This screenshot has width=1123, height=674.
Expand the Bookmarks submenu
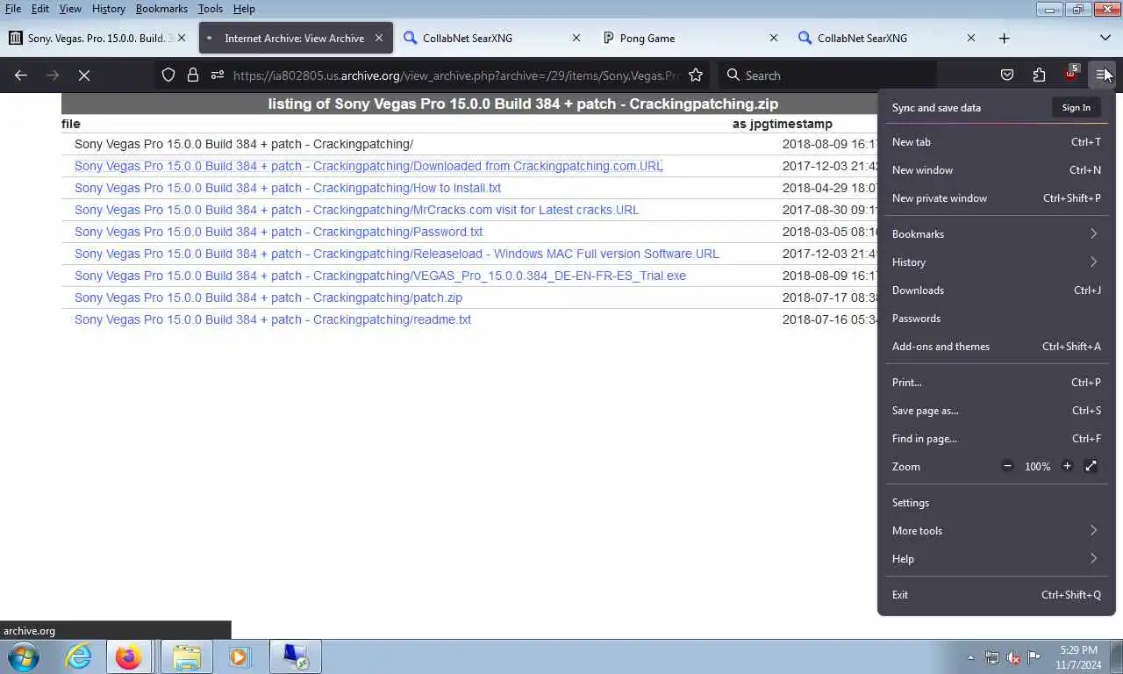point(996,233)
